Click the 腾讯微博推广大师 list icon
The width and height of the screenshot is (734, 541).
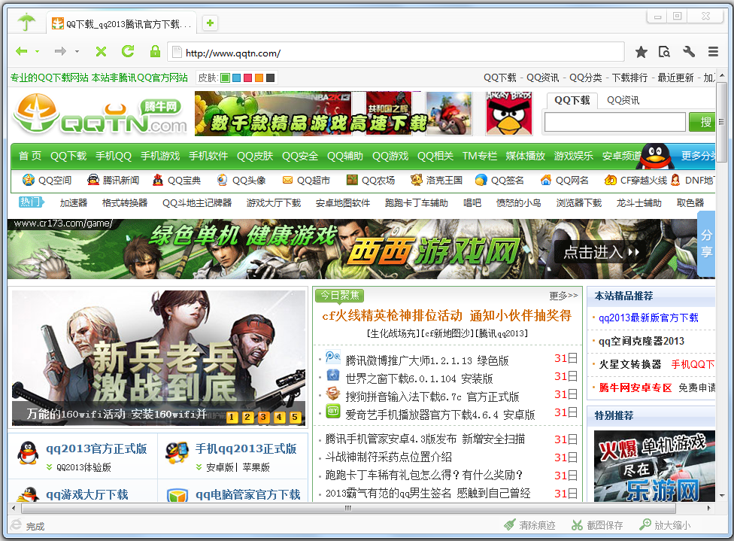(x=333, y=357)
